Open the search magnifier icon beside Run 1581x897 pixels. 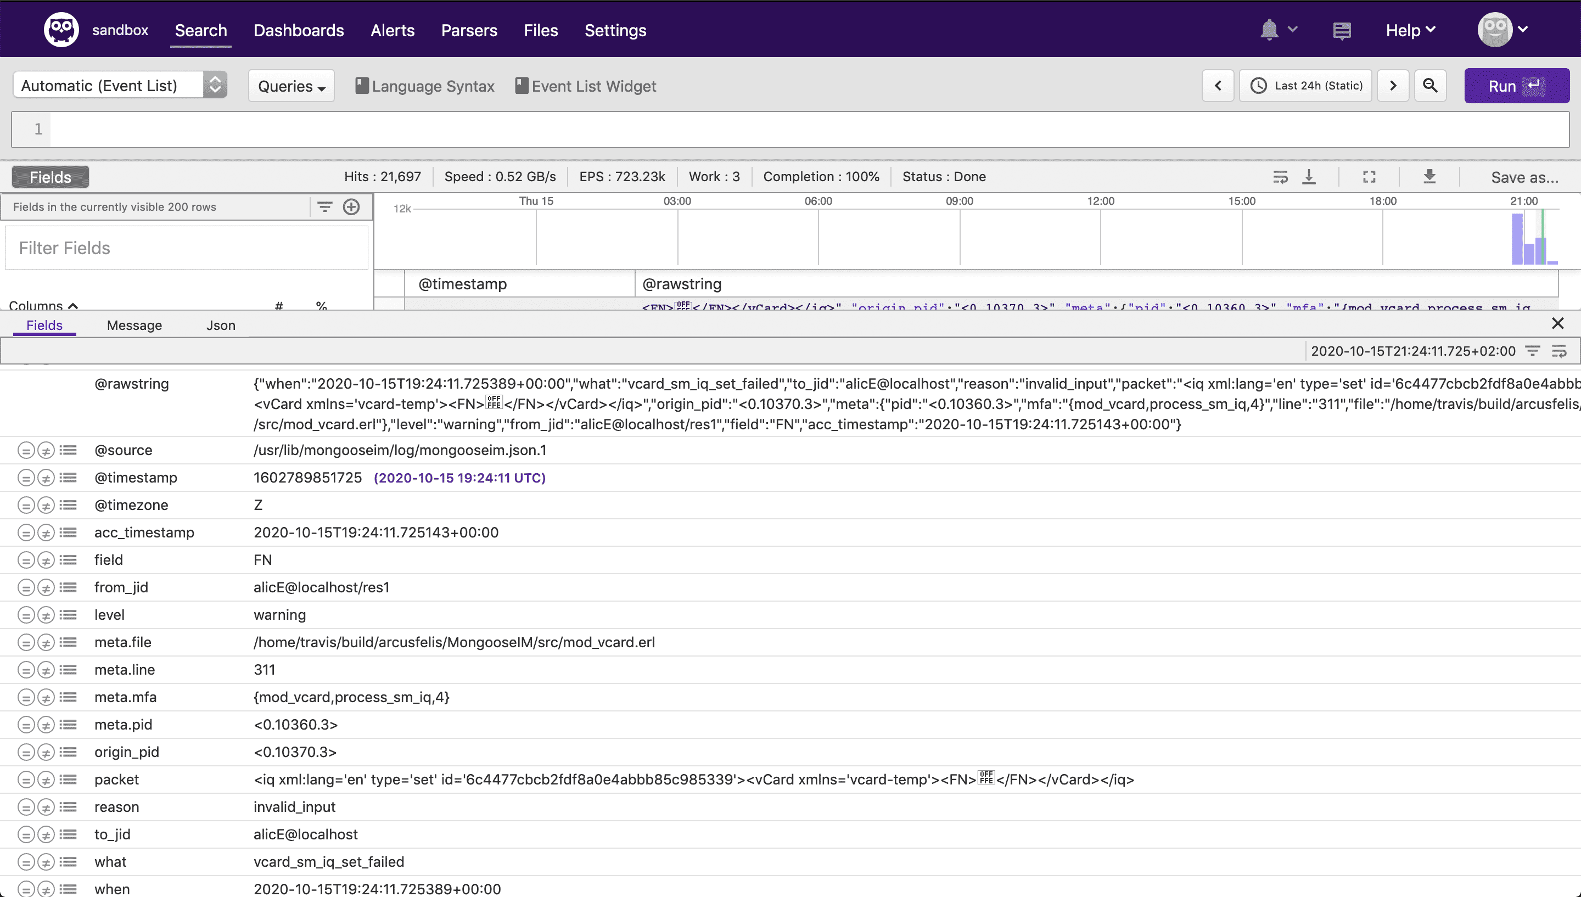(1430, 86)
